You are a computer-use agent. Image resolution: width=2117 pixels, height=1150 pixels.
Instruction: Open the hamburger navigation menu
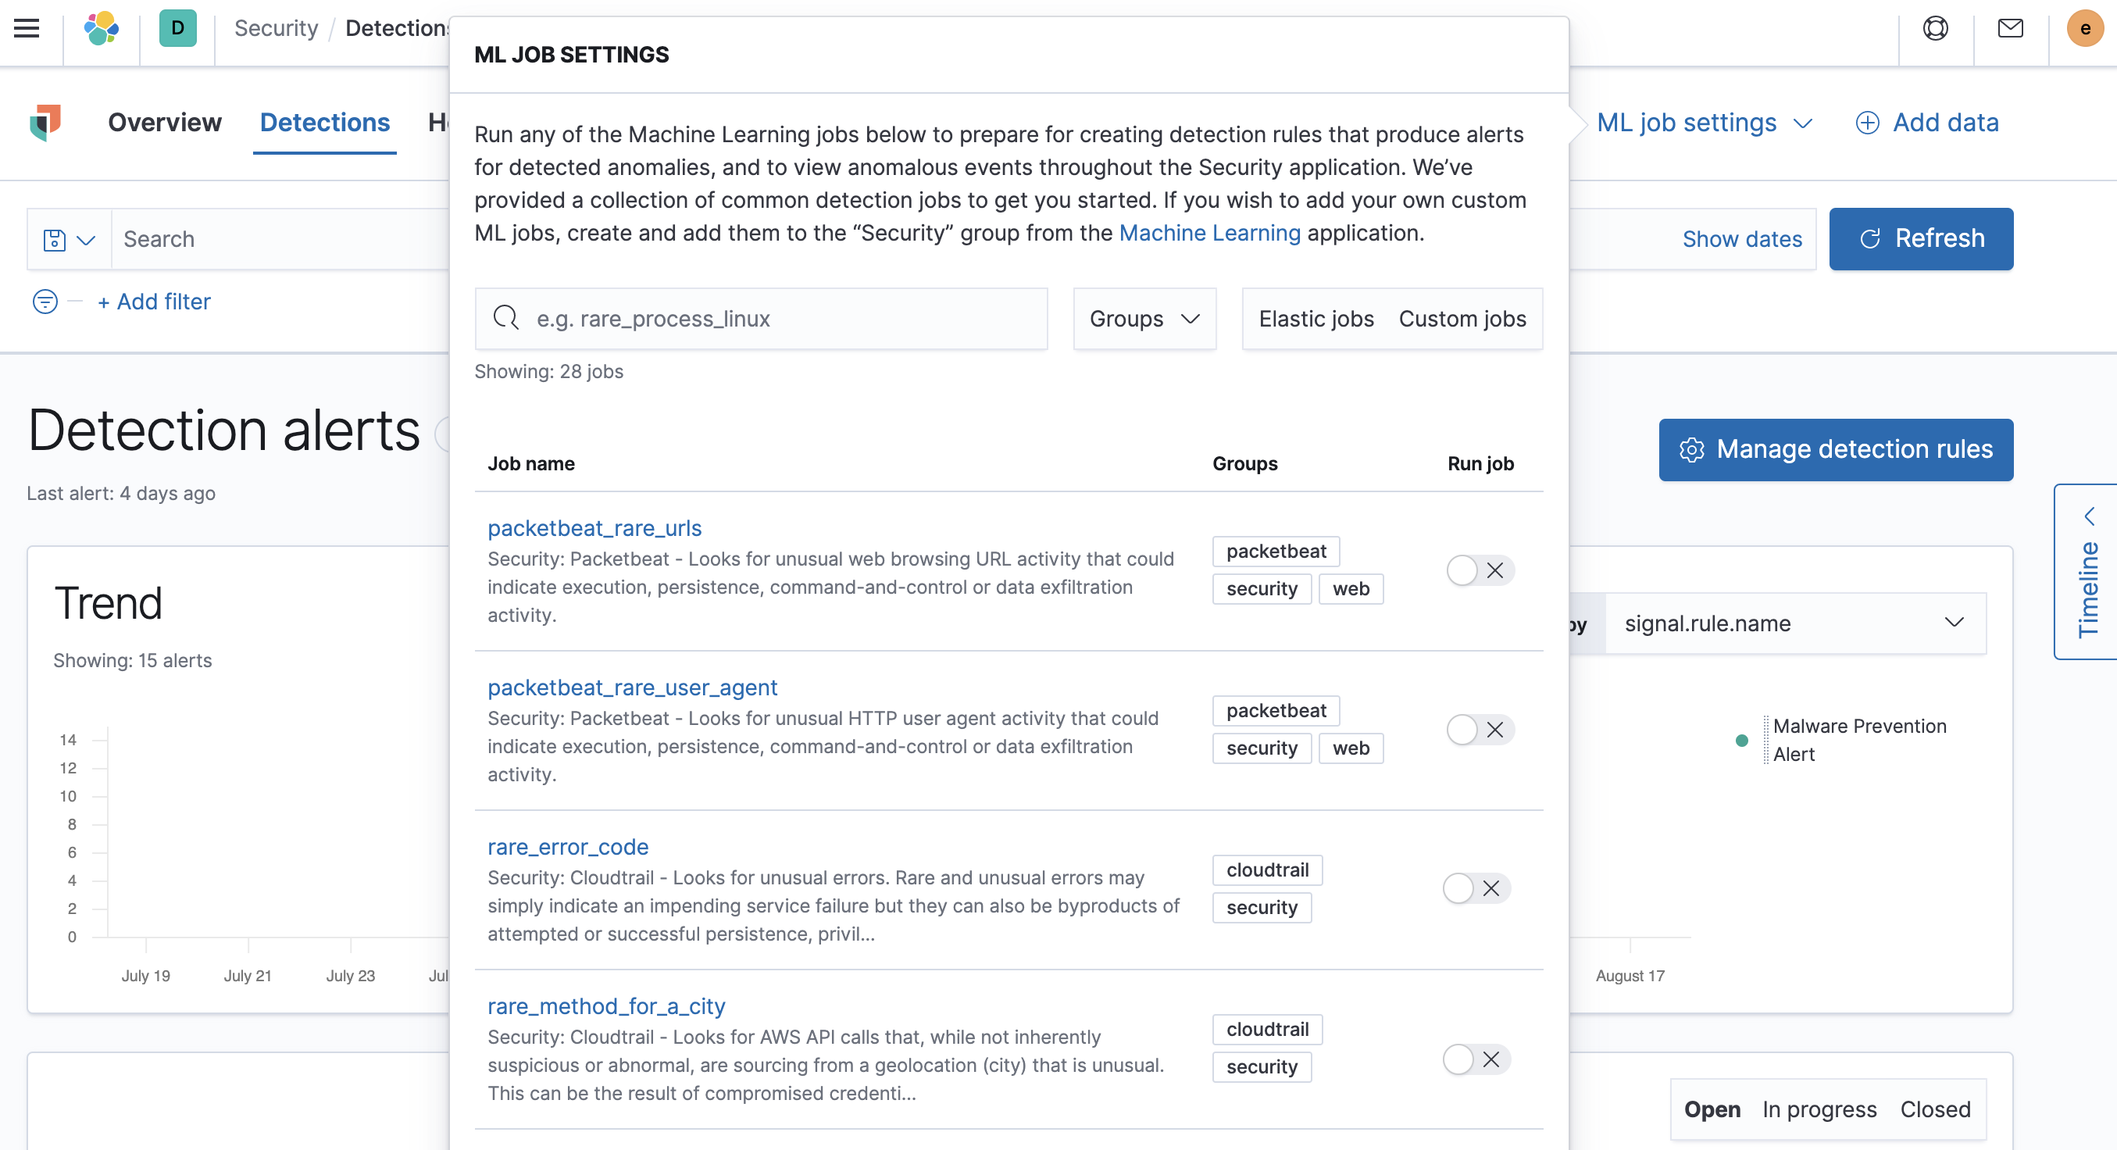point(27,29)
